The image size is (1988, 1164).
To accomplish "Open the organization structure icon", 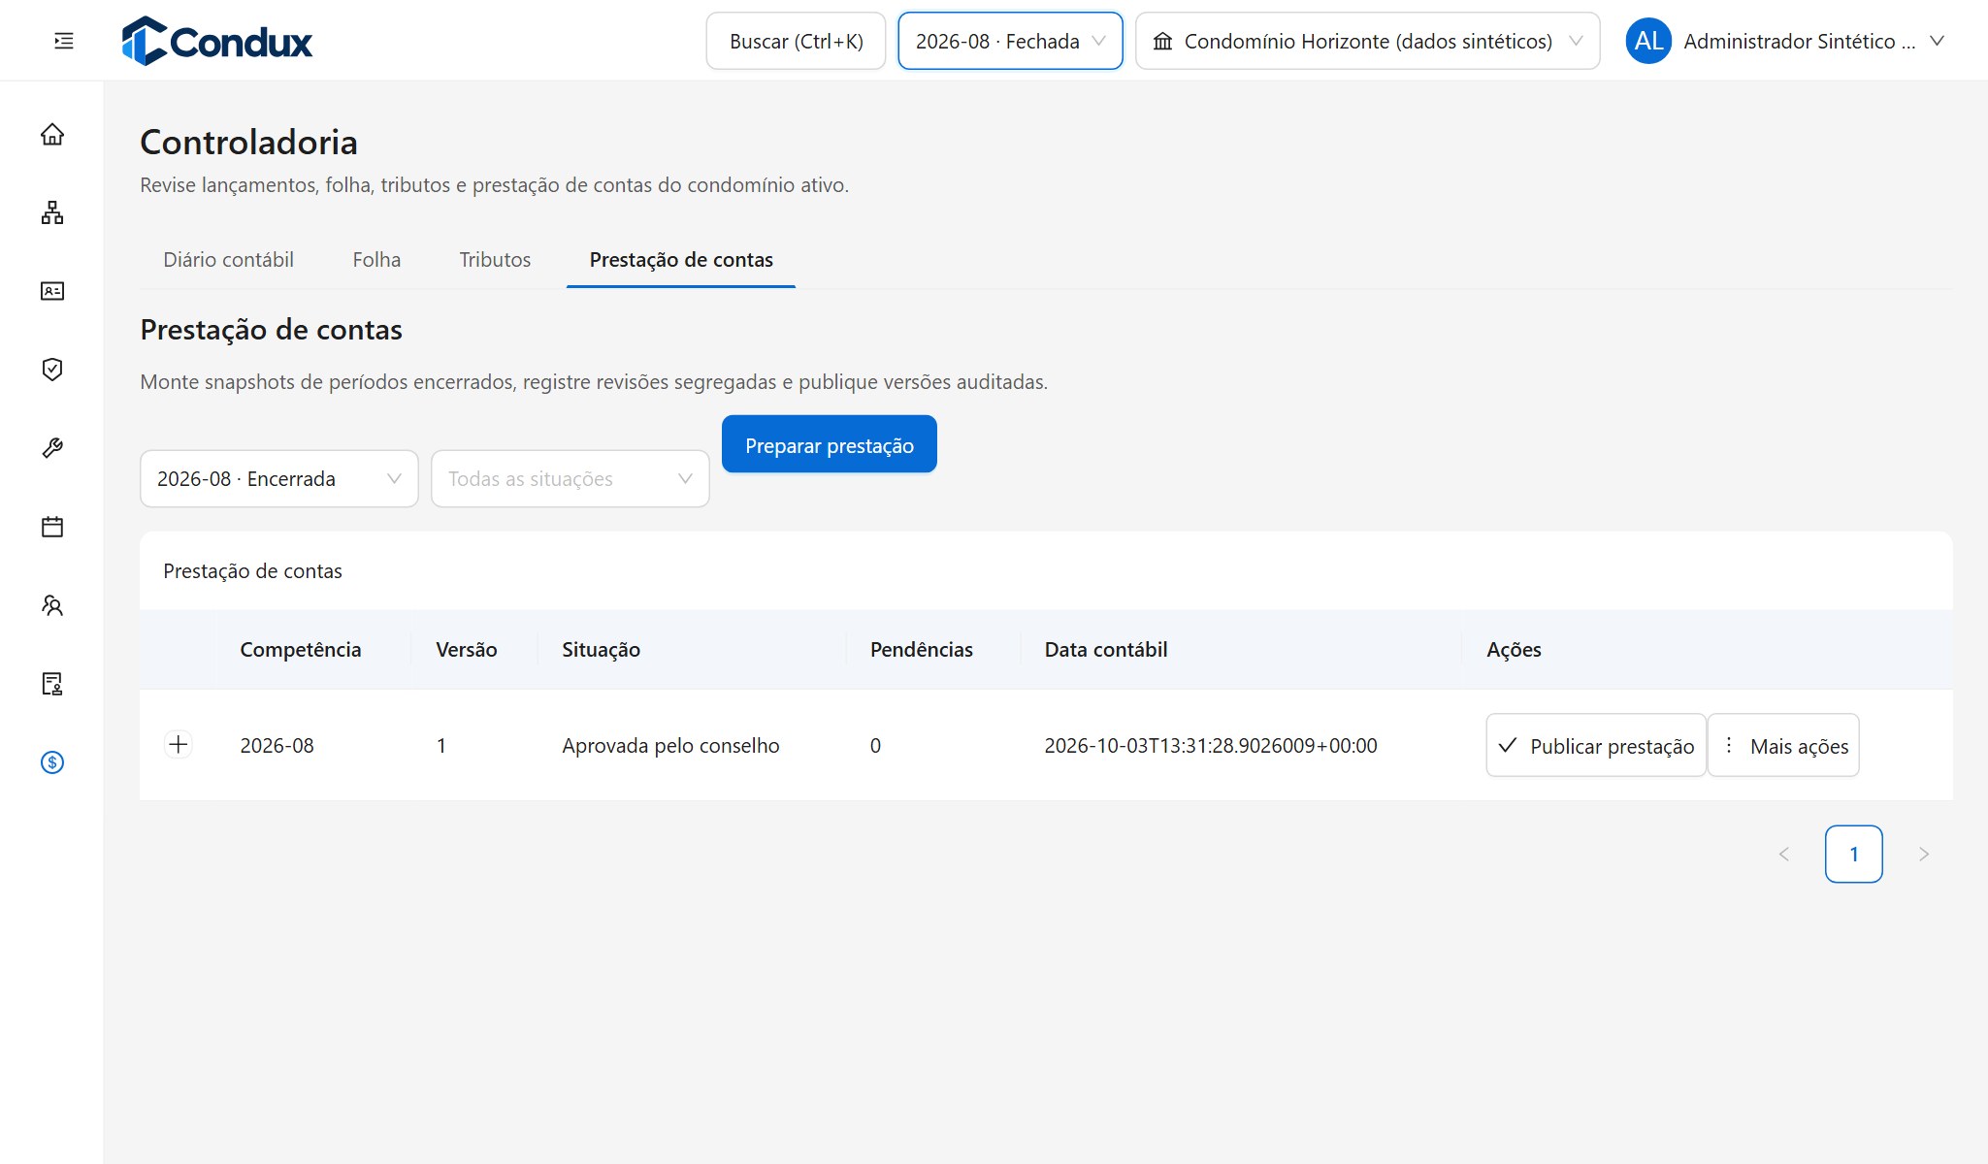I will 52,212.
